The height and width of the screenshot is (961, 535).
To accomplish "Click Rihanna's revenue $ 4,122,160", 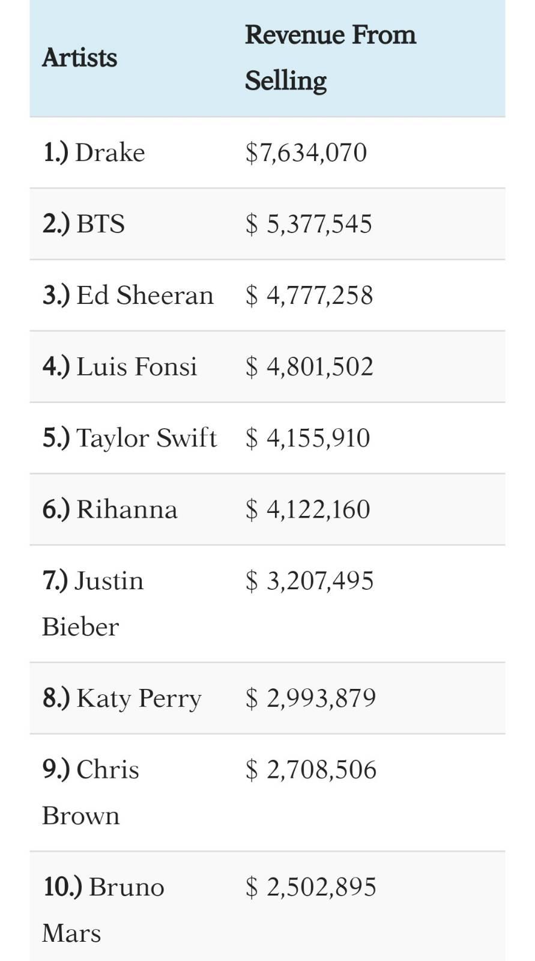I will click(307, 509).
